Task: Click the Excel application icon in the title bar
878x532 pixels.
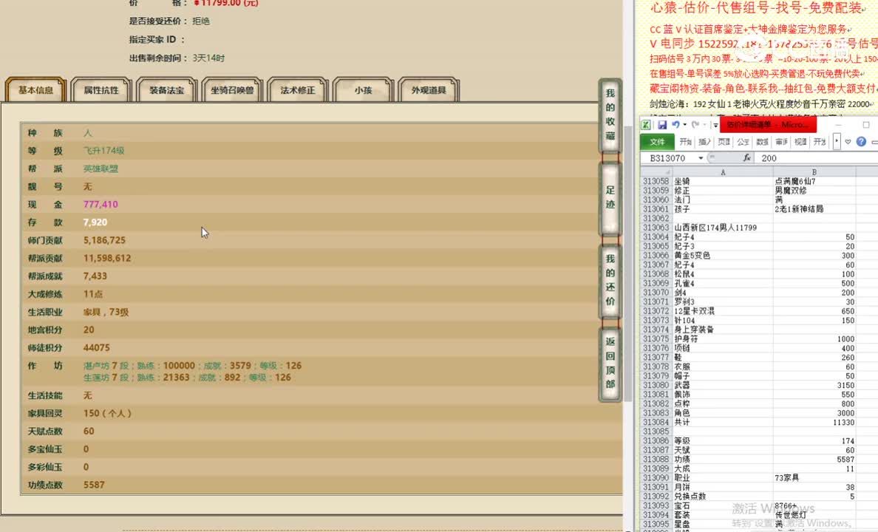Action: (647, 124)
